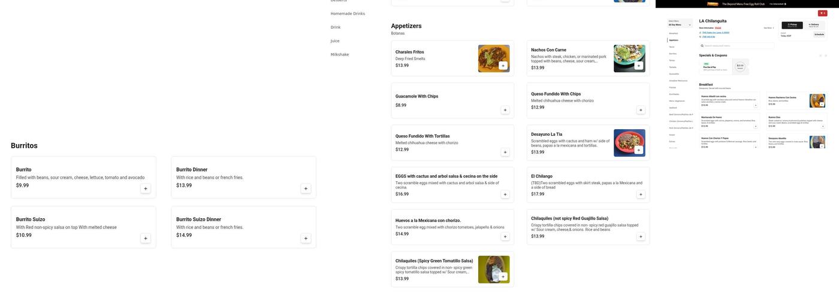Add El Chilango to the cart
The image size is (839, 299).
click(x=641, y=194)
